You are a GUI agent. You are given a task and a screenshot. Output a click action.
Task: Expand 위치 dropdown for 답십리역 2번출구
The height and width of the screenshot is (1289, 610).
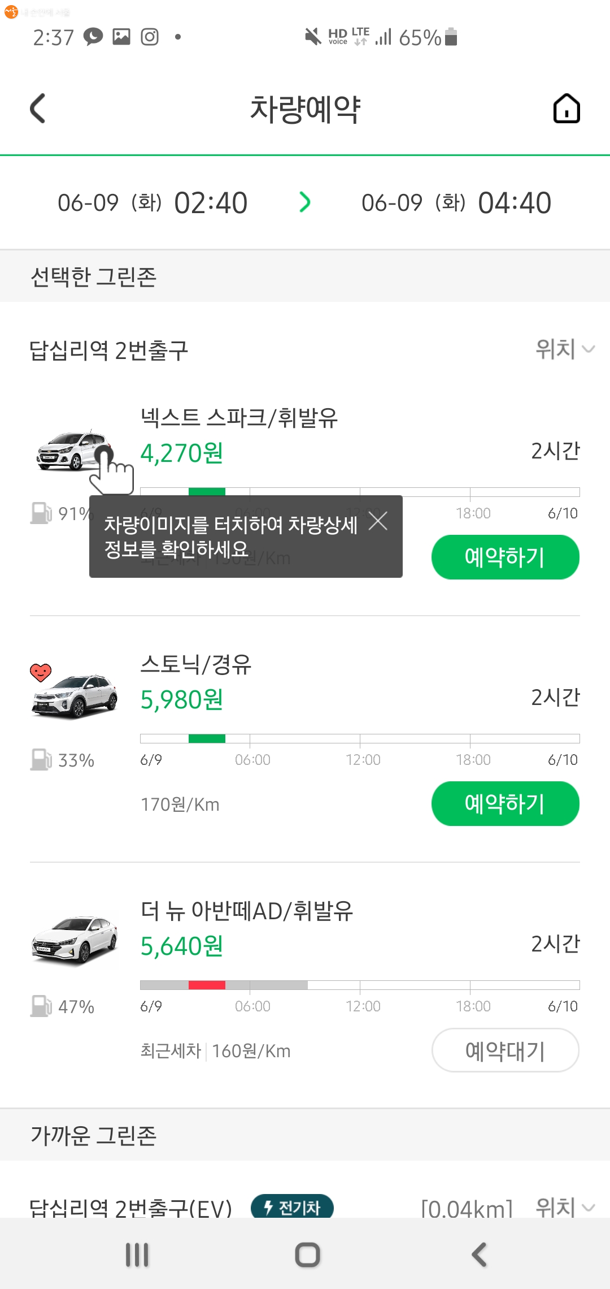click(565, 349)
